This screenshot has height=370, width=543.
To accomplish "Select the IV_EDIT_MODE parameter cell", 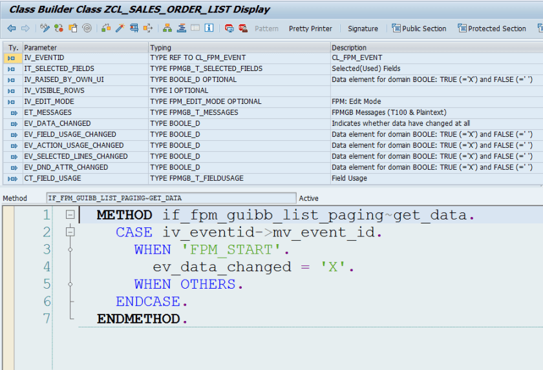I will [85, 101].
